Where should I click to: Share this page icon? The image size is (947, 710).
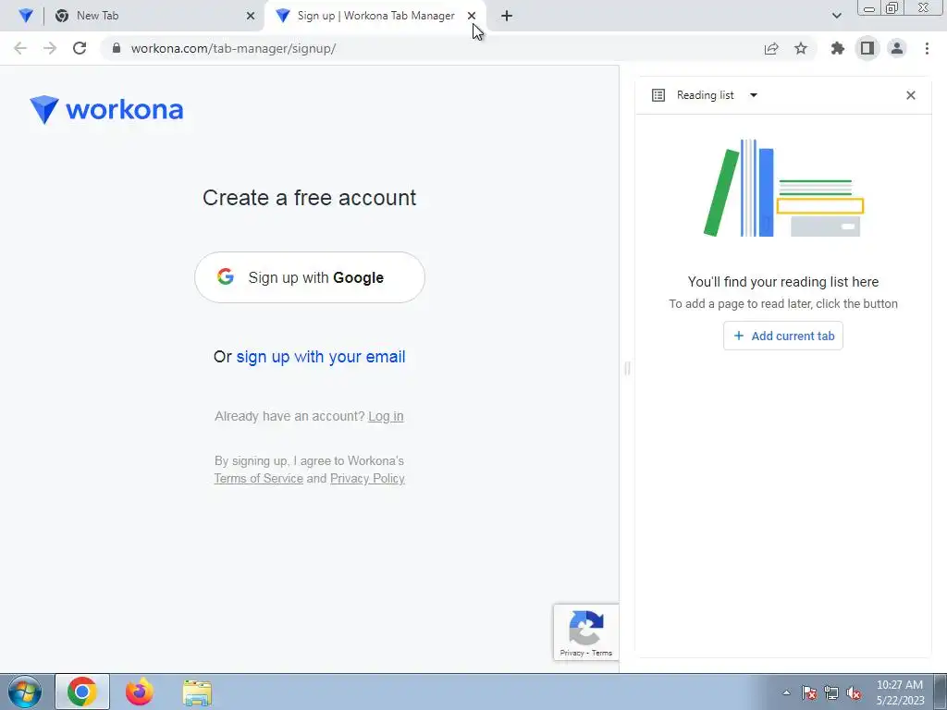point(771,48)
